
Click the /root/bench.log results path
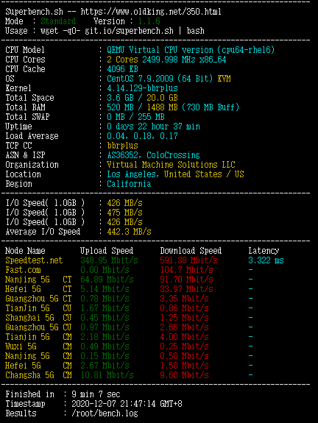pyautogui.click(x=105, y=413)
